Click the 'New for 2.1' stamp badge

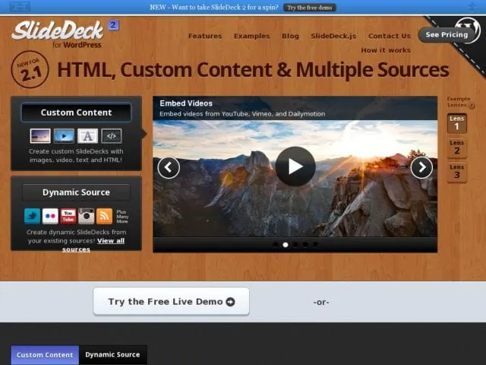tap(30, 69)
